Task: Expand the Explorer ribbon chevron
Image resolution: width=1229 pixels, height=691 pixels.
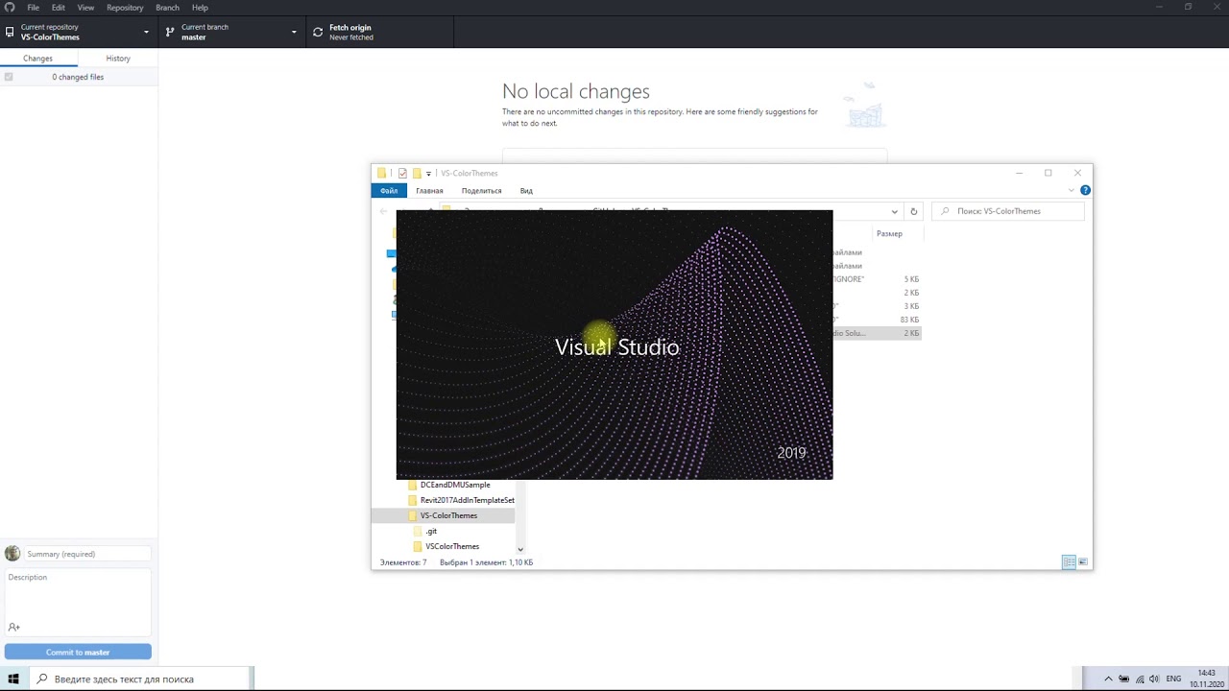Action: 1073,190
